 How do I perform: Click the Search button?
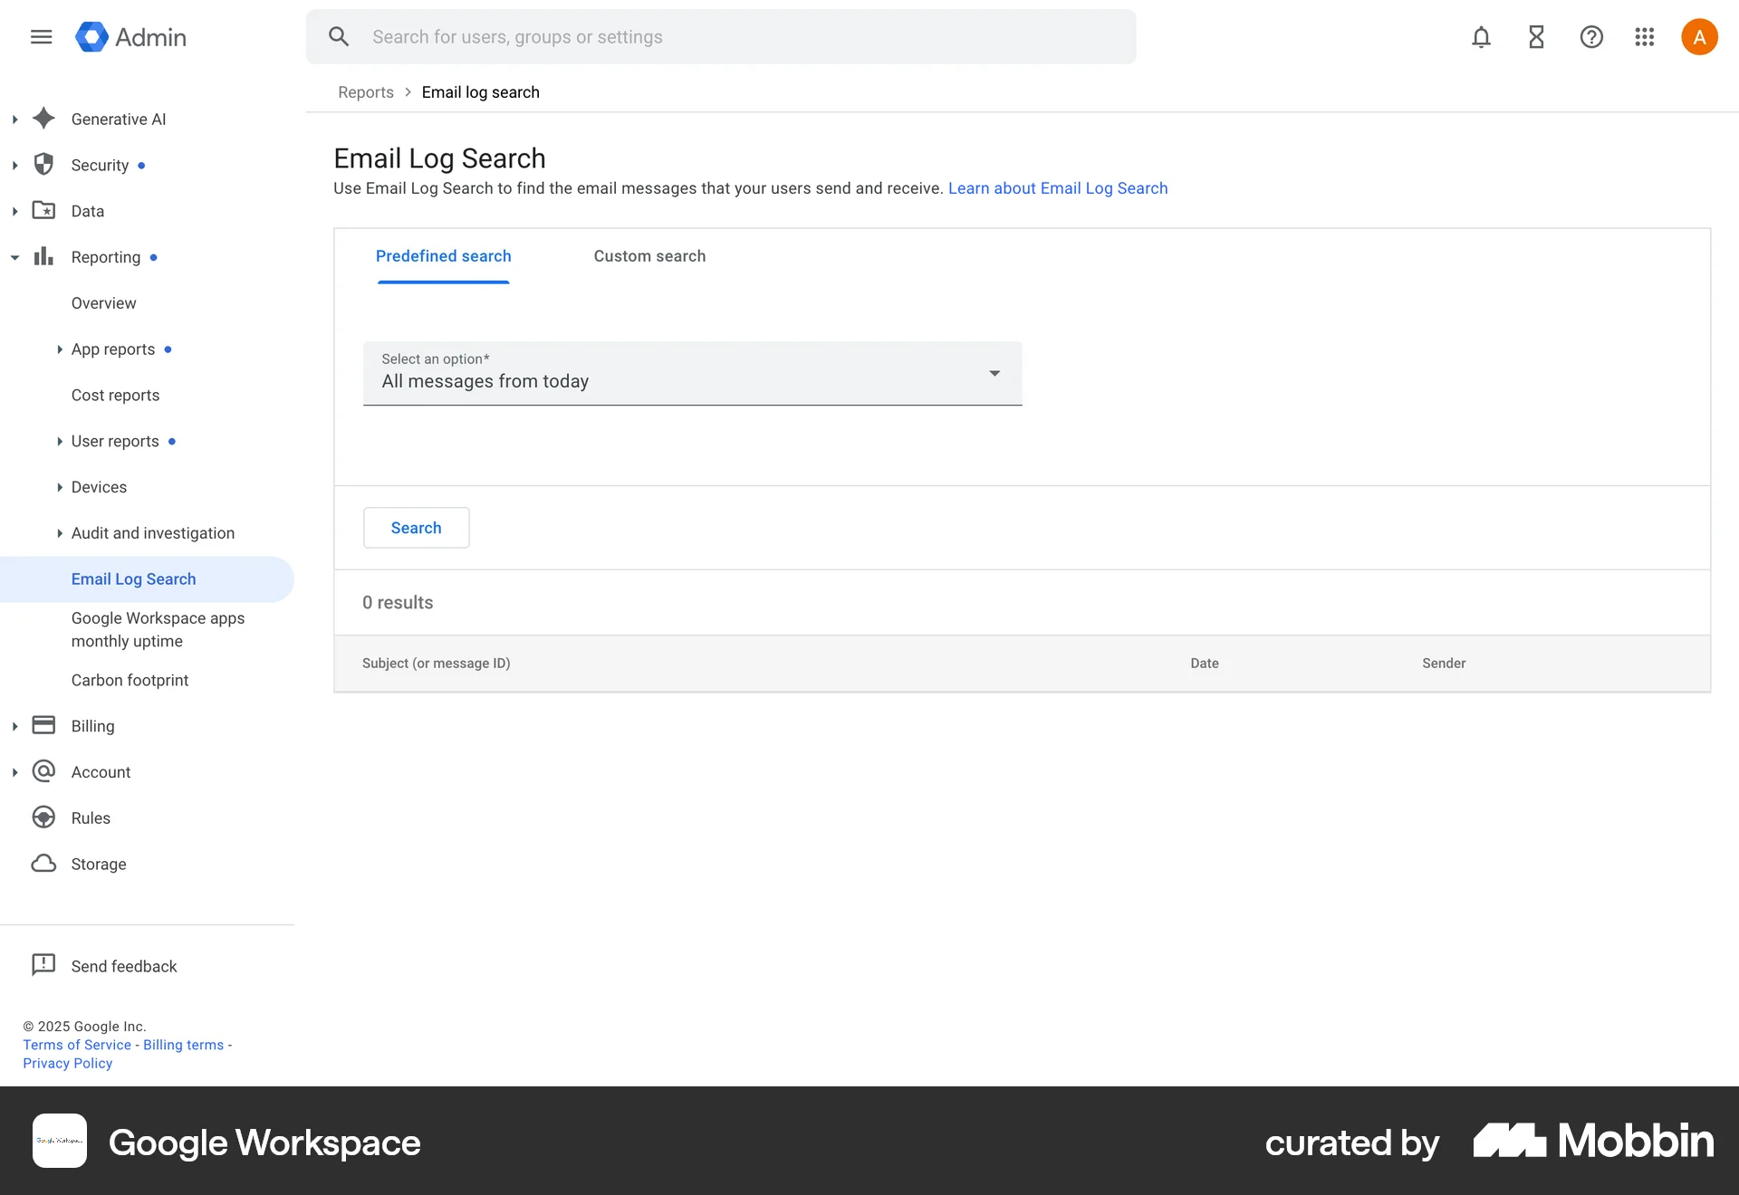tap(416, 528)
